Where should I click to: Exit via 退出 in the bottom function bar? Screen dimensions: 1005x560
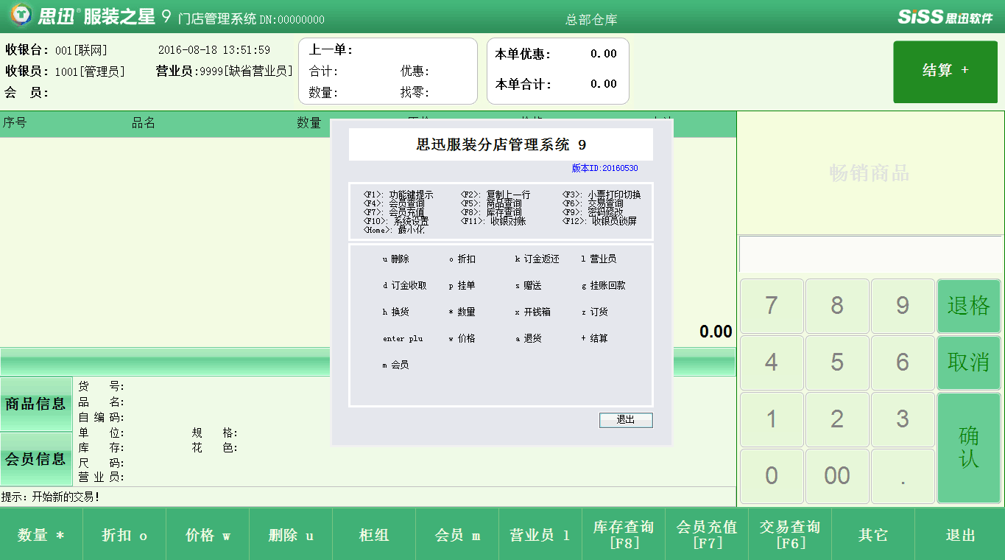[960, 535]
